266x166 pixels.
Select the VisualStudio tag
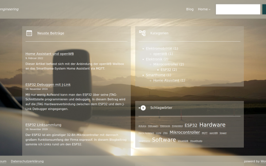coord(196,141)
